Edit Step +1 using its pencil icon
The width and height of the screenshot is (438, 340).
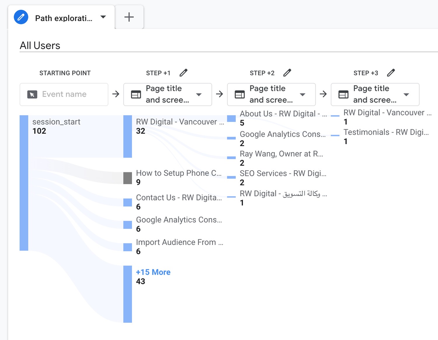point(184,72)
